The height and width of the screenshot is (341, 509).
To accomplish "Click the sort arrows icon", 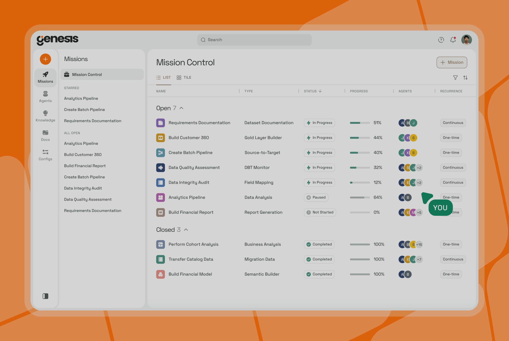I will (x=465, y=78).
